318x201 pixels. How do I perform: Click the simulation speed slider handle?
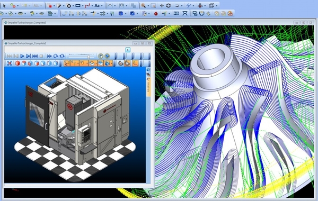pyautogui.click(x=89, y=57)
